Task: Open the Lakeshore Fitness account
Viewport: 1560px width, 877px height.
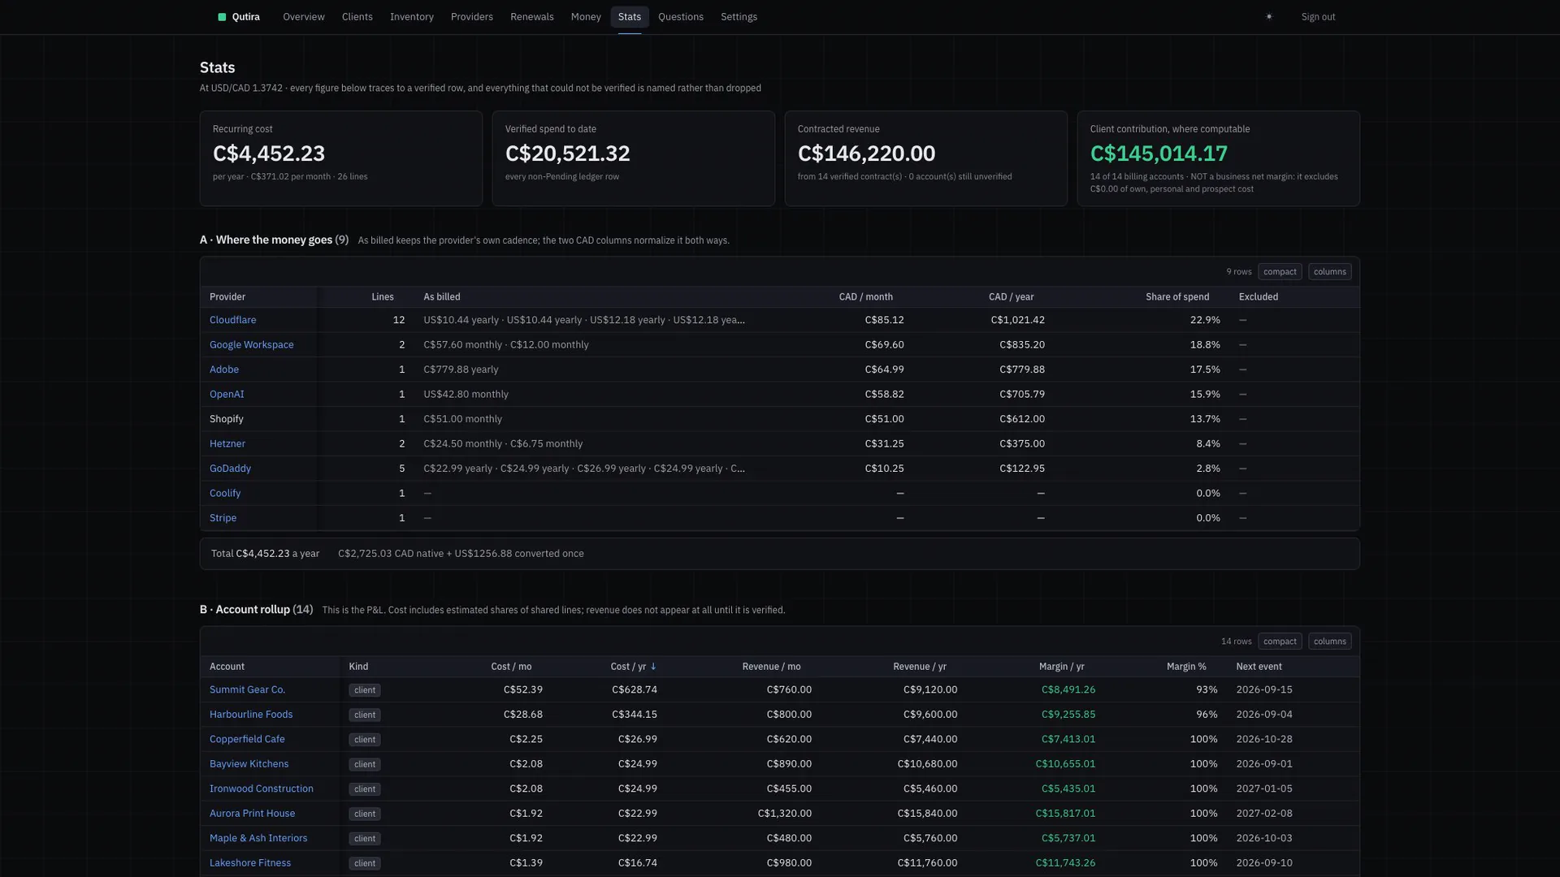Action: click(x=250, y=863)
